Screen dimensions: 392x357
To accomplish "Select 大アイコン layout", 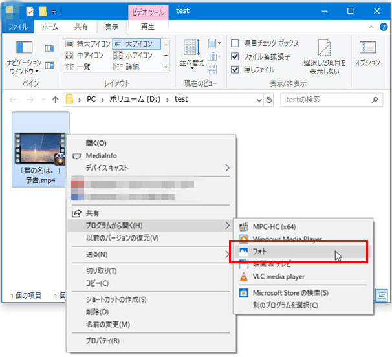I will click(136, 44).
